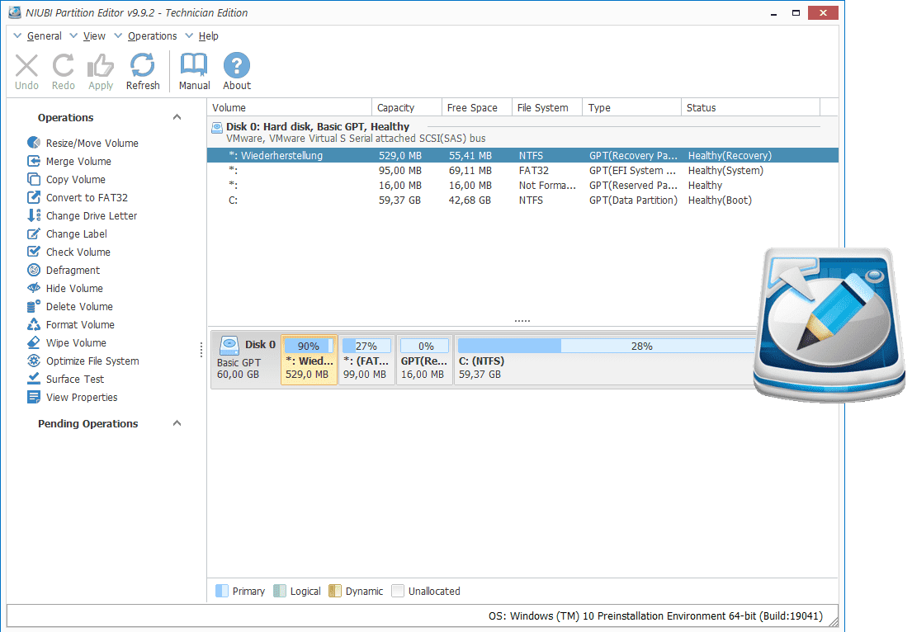Click the Unallocated legend color swatch
Screen dimensions: 912x632
pos(398,591)
